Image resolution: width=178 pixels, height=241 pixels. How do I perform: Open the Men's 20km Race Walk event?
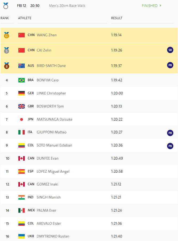[67, 6]
